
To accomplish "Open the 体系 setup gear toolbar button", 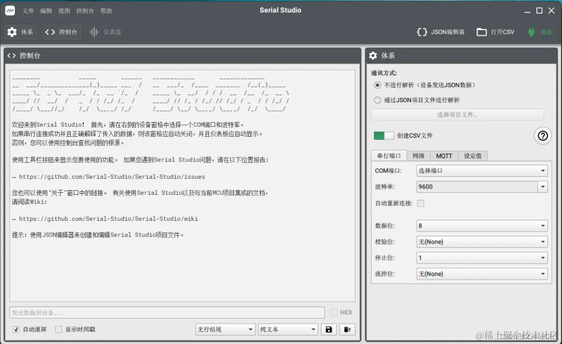I will click(x=20, y=32).
